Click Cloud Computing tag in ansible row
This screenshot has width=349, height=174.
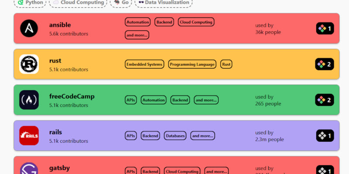[196, 22]
